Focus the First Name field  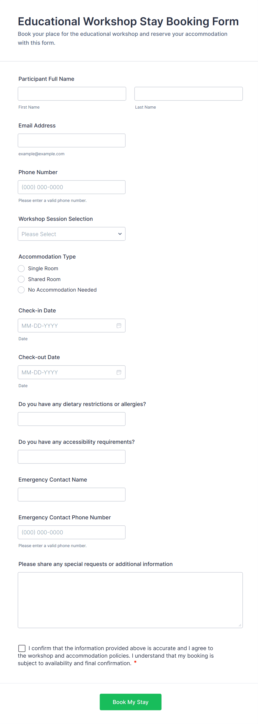point(72,94)
